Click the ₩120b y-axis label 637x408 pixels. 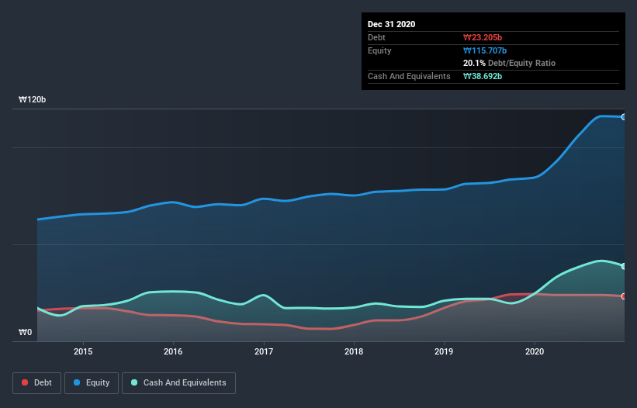click(x=33, y=99)
